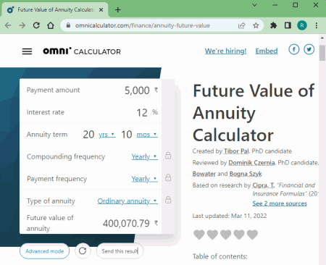The width and height of the screenshot is (326, 265).
Task: Open Bowater reviewer link
Action: coord(204,174)
